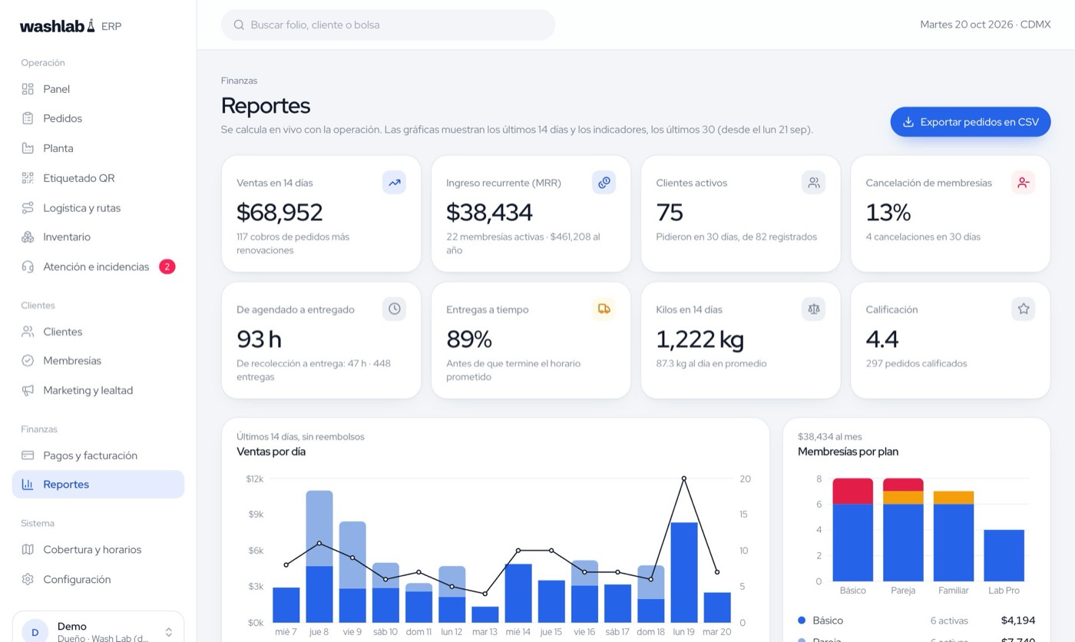Click the blue Básico legend dot
The width and height of the screenshot is (1075, 642).
coord(802,620)
